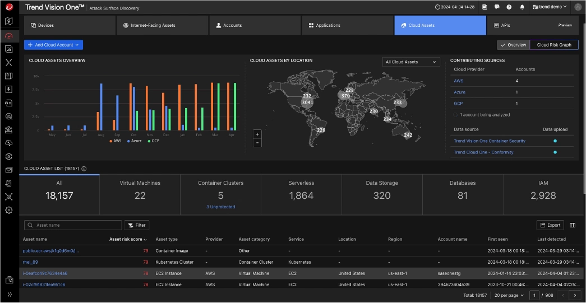Open the padlock ID card sidebar icon
586x303 pixels.
coord(9,102)
